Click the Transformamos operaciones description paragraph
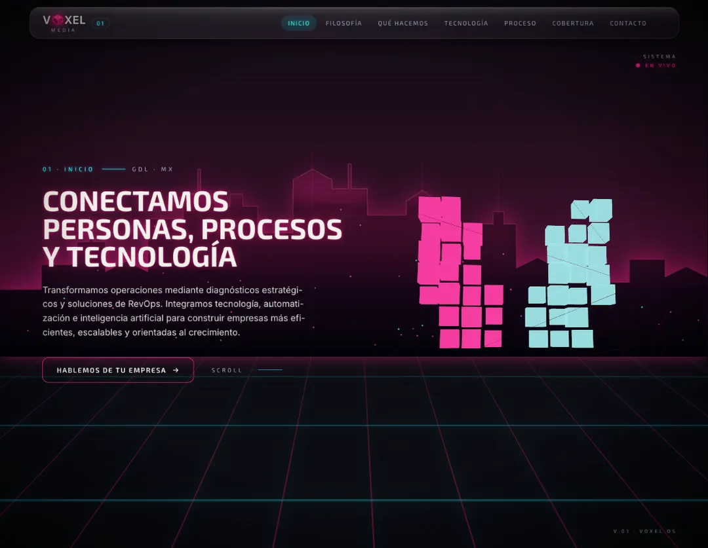 [x=174, y=311]
